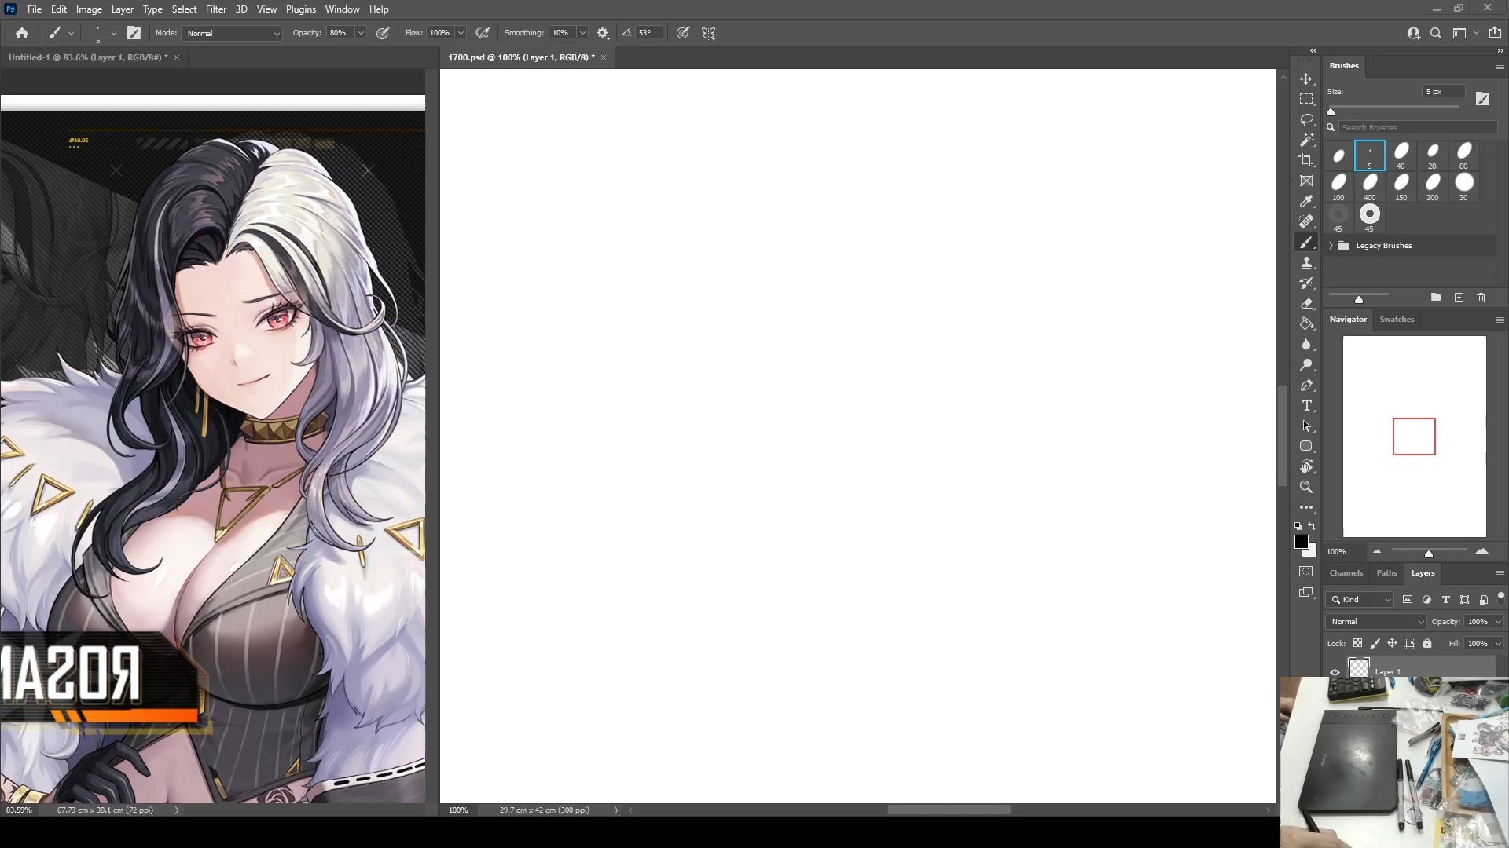Click the foreground color swatch

click(x=1302, y=543)
